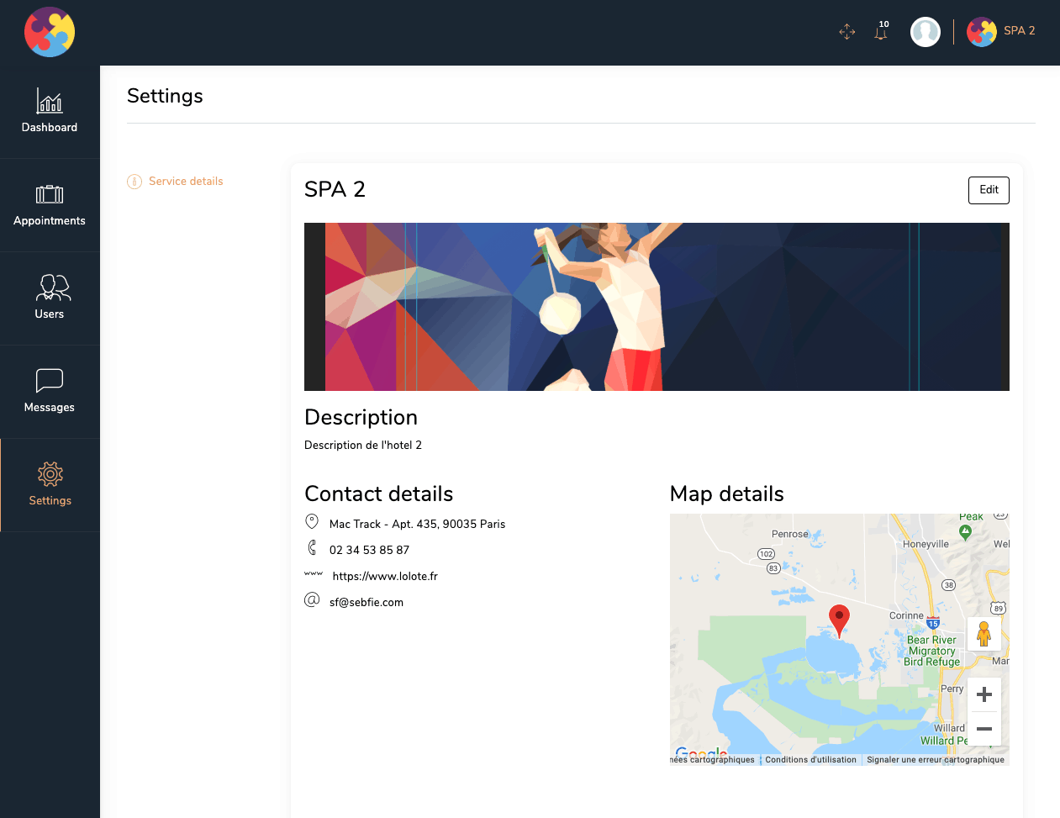
Task: Click the Edit button for SPA 2
Action: click(989, 190)
